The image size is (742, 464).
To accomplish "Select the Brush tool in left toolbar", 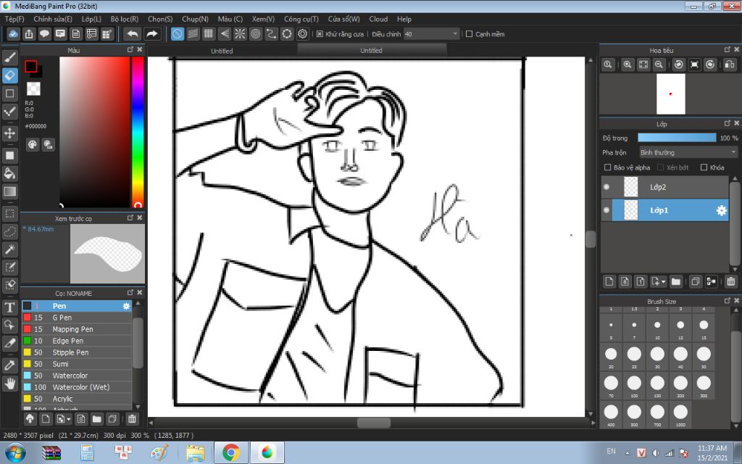I will [x=10, y=58].
